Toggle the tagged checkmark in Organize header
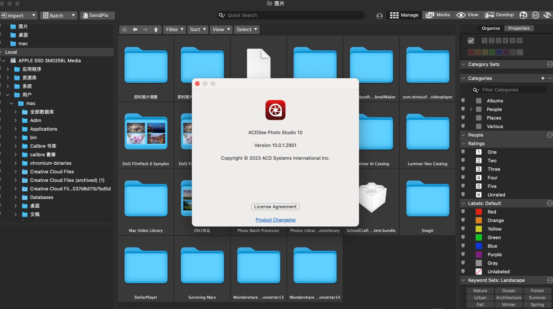The width and height of the screenshot is (553, 309). tap(471, 41)
